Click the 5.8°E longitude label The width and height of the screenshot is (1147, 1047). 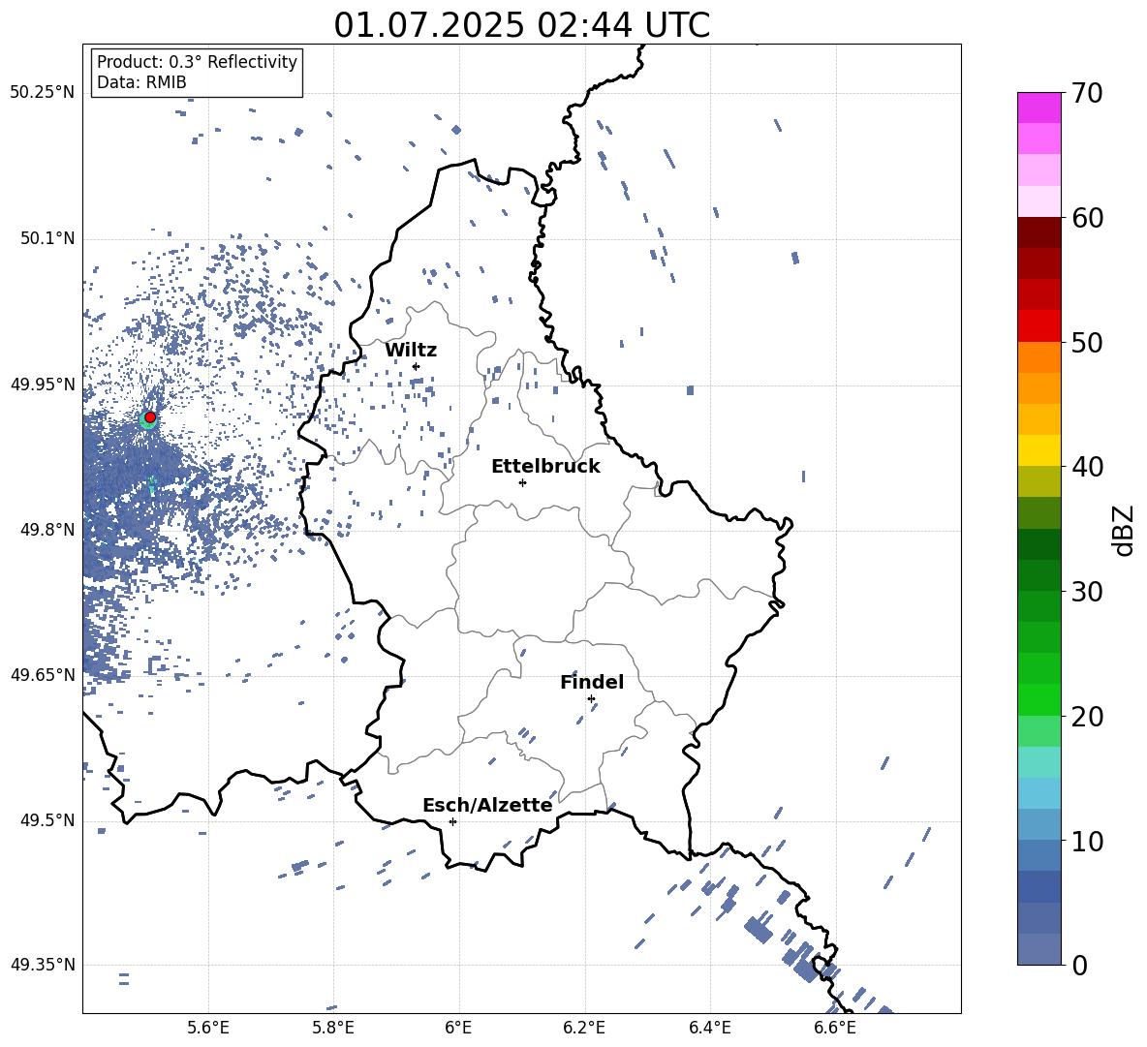pos(333,1028)
